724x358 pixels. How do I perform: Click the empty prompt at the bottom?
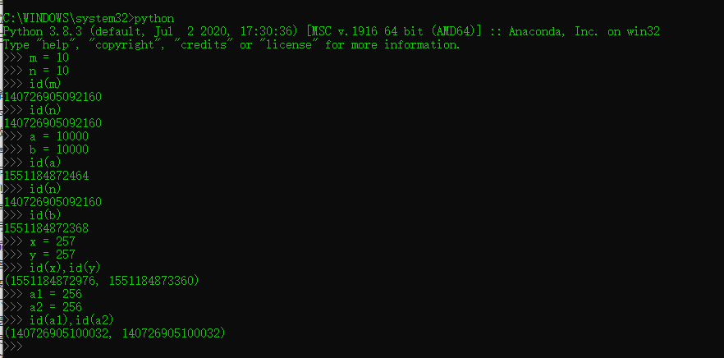coord(12,346)
